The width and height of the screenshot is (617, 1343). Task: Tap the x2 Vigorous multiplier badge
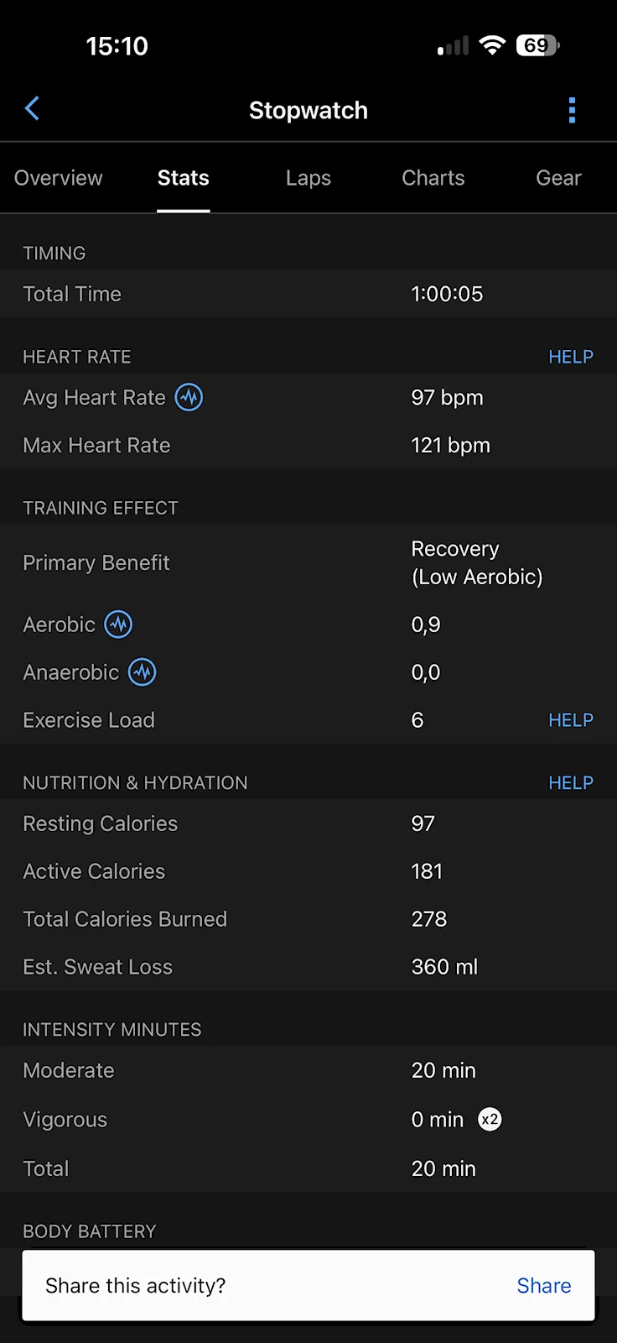point(490,1119)
